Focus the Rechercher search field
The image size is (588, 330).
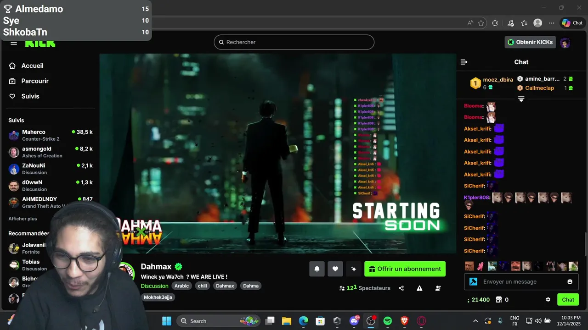click(294, 42)
